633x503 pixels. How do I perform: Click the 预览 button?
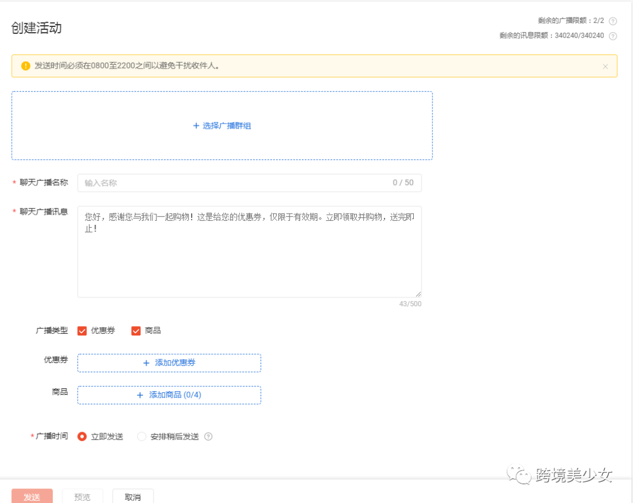(x=82, y=497)
